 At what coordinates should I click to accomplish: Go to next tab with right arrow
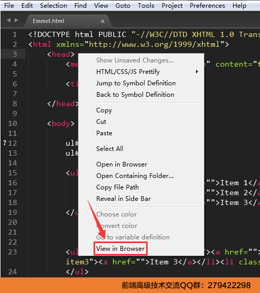(17, 20)
